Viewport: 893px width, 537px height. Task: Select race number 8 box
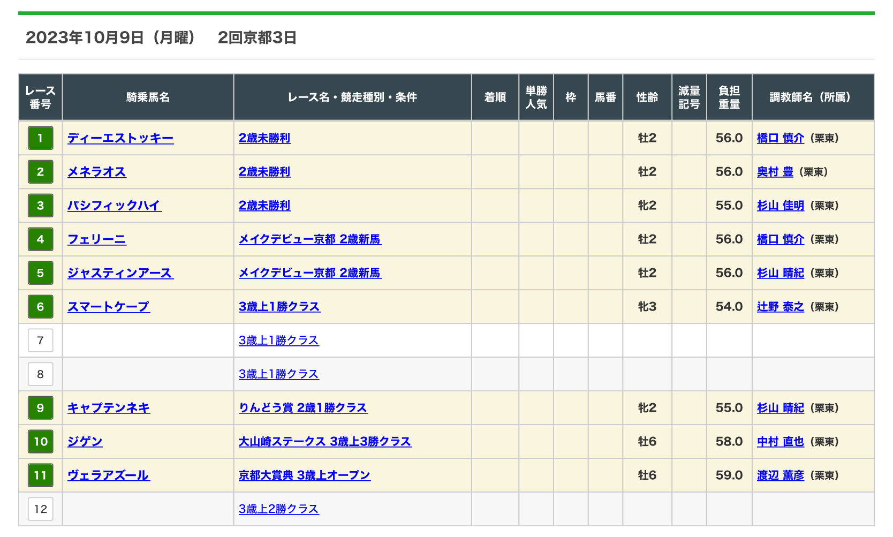click(40, 374)
